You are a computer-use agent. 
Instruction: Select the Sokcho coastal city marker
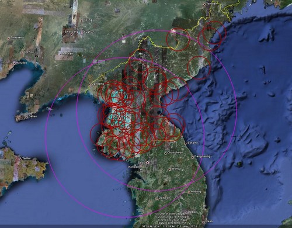186,143
